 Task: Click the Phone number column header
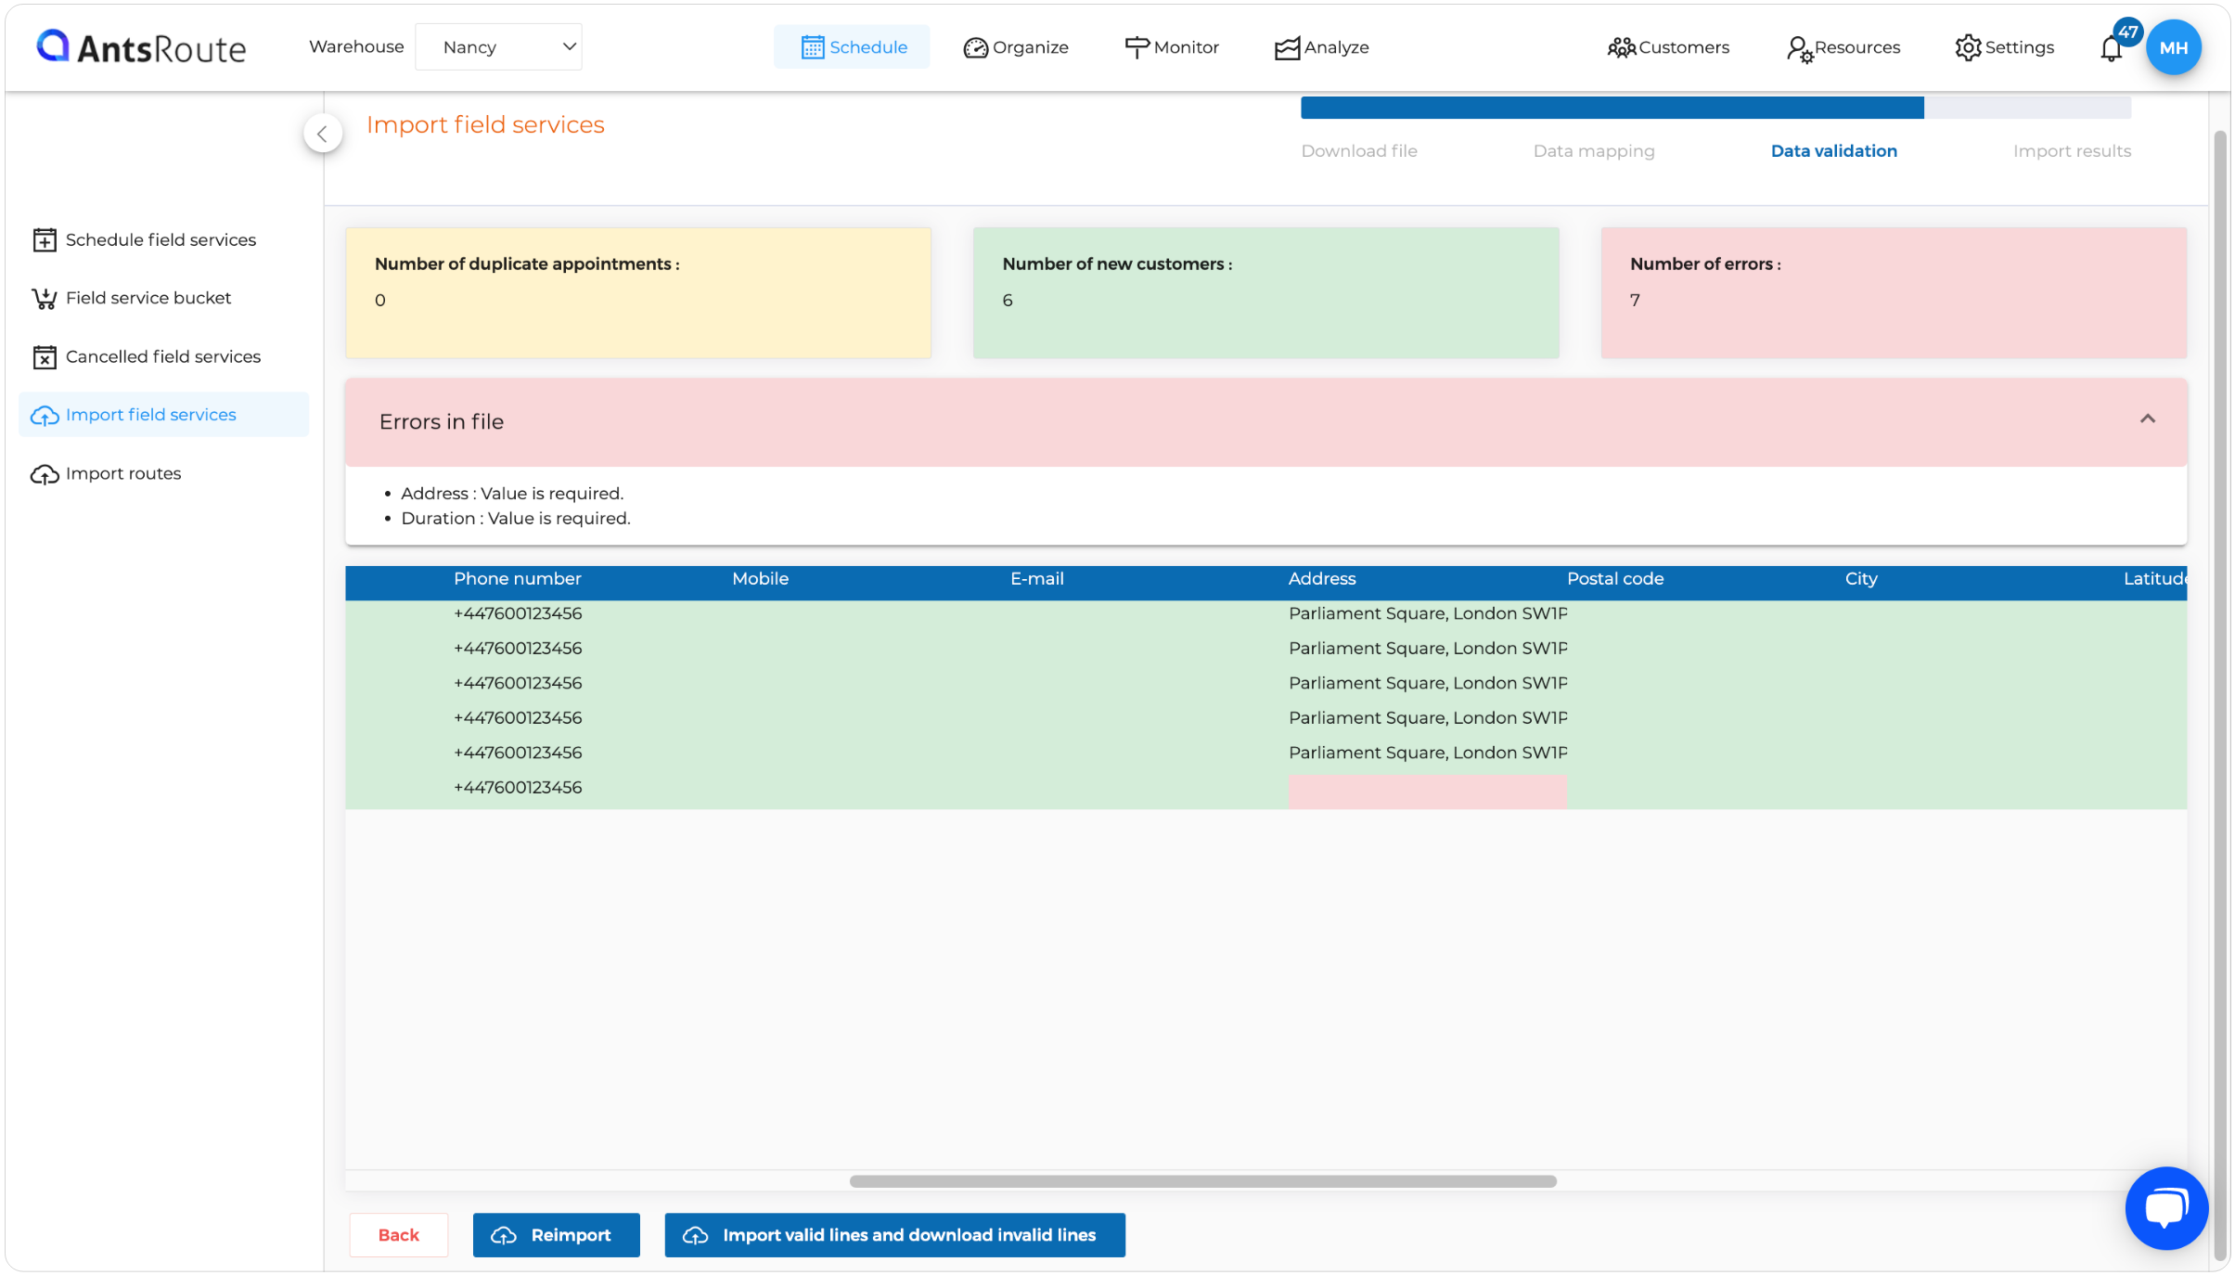click(518, 579)
